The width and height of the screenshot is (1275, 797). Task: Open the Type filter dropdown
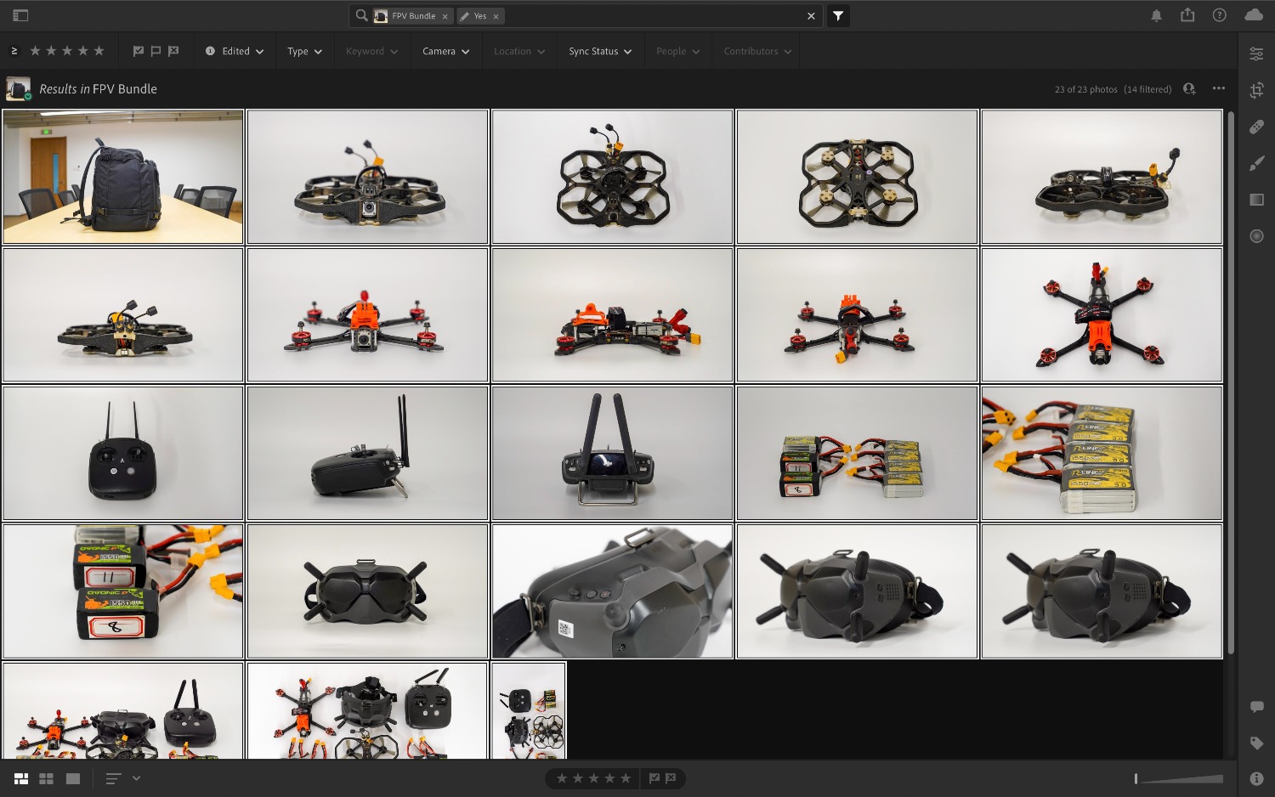click(x=304, y=51)
